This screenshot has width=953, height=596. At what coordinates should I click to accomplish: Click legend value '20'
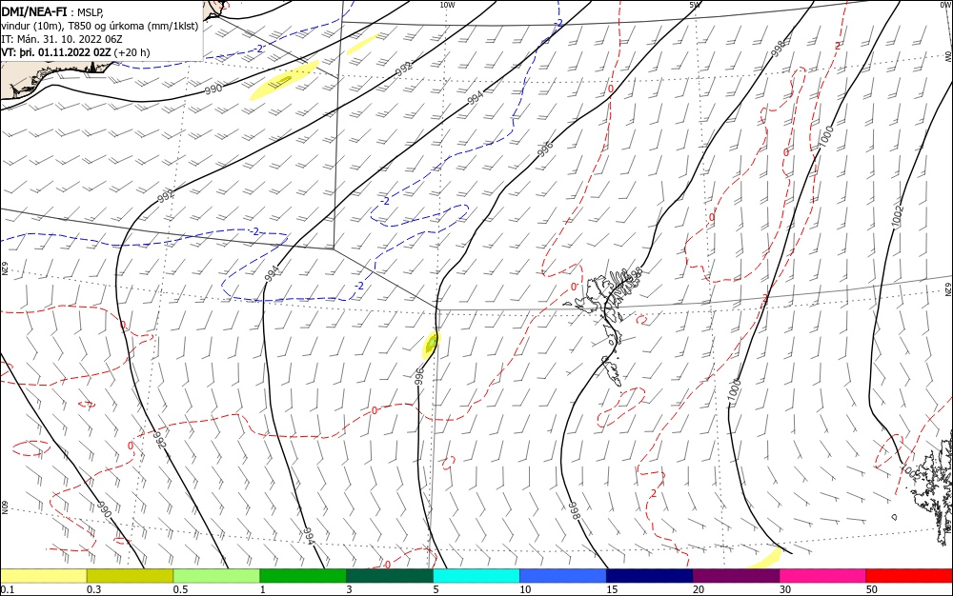pos(699,589)
